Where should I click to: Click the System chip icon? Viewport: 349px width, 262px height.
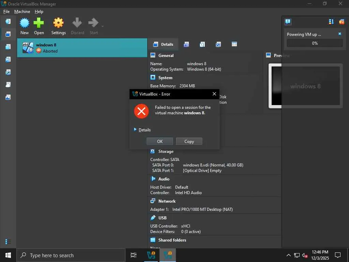click(x=153, y=77)
